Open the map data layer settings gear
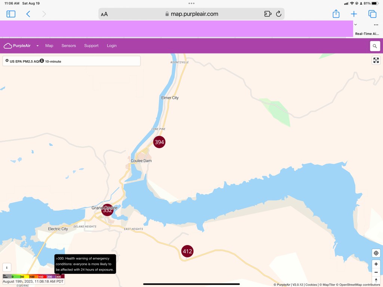 (x=7, y=61)
